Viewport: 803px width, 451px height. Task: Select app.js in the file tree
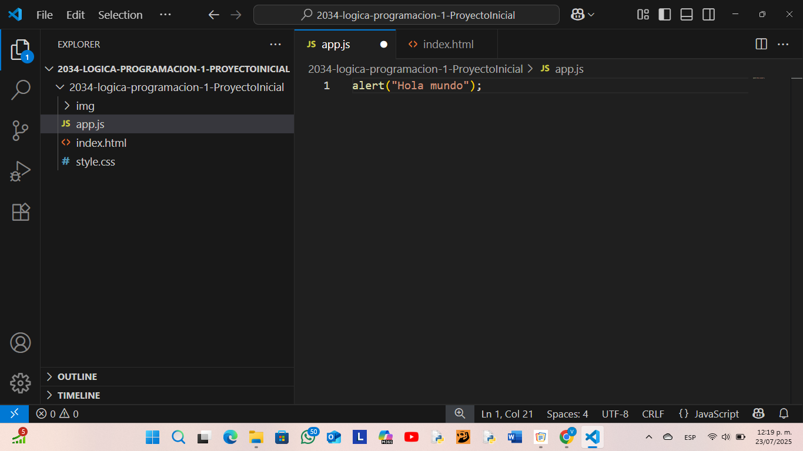[168, 124]
